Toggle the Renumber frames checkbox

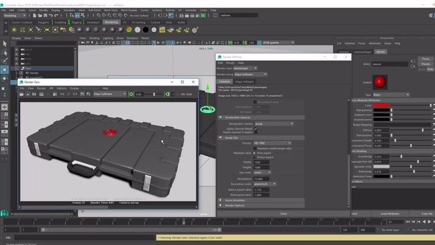coord(255,102)
